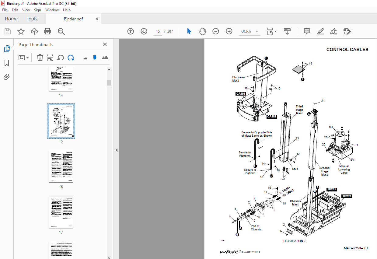Select the page 16 thumbnail
The image size is (377, 259).
click(61, 167)
